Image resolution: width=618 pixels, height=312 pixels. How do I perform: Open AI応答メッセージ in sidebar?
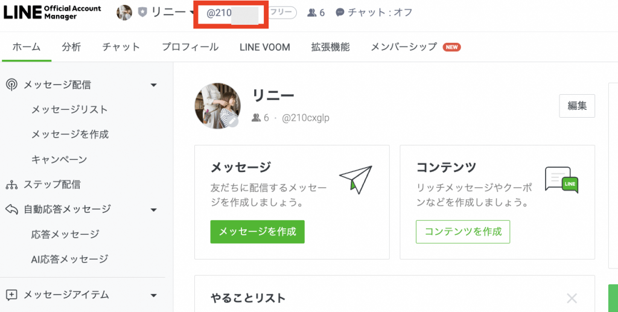(x=70, y=259)
